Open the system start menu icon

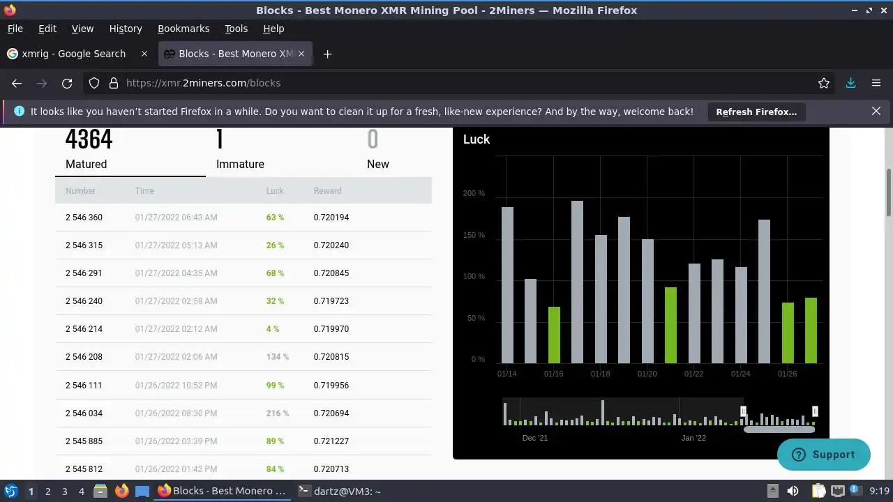click(10, 491)
